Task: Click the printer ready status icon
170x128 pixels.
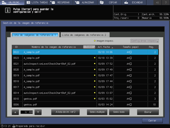Action: click(14, 126)
